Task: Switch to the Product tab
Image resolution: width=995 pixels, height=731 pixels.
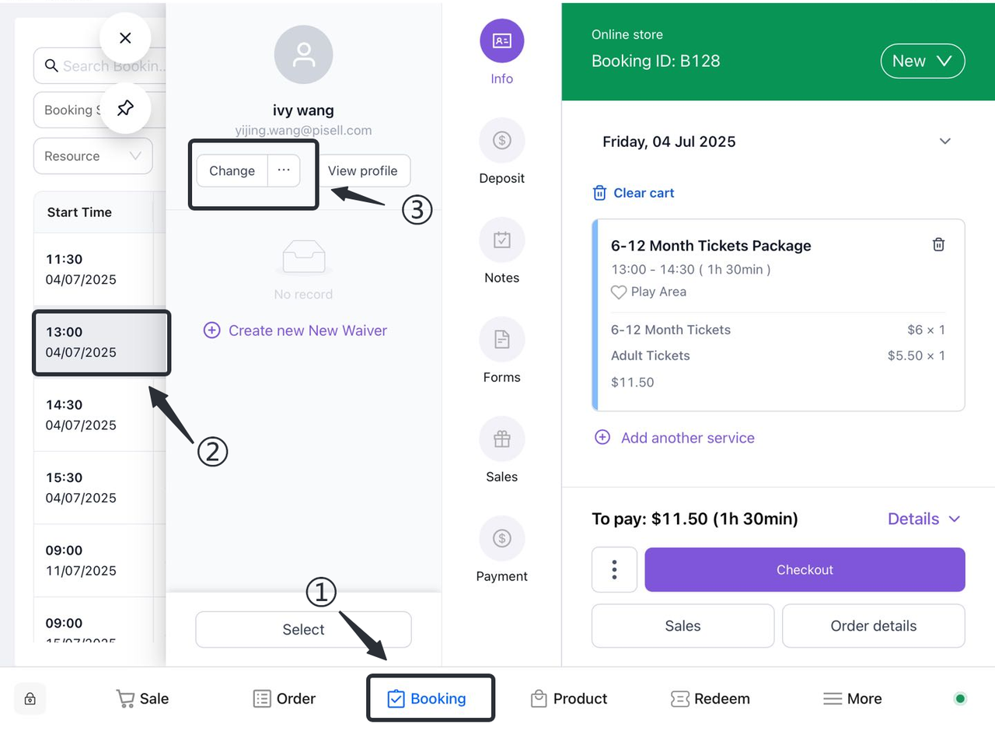Action: tap(569, 698)
